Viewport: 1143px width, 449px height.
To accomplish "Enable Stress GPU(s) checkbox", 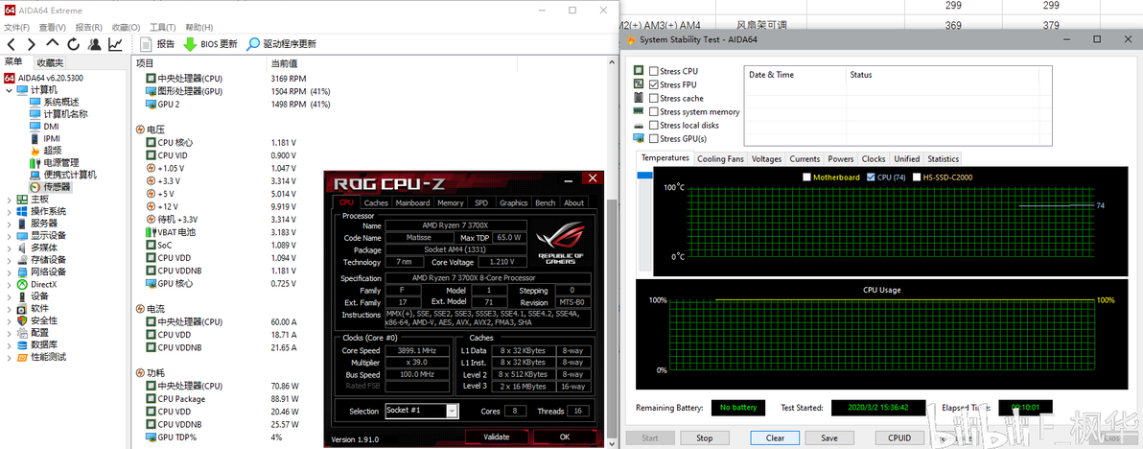I will click(x=653, y=138).
